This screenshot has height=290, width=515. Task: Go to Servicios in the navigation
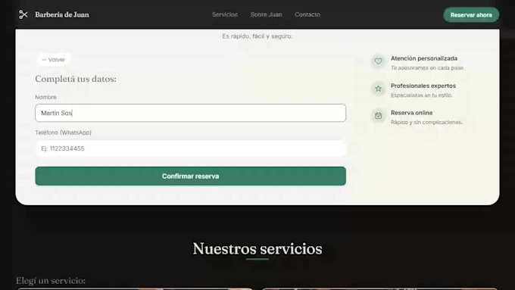pos(225,14)
